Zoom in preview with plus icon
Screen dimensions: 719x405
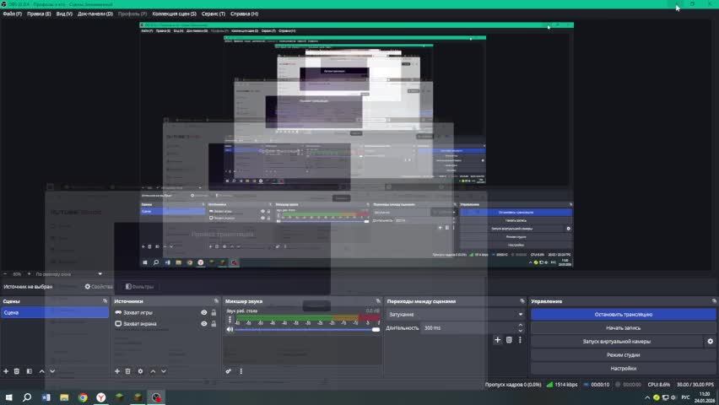(29, 274)
